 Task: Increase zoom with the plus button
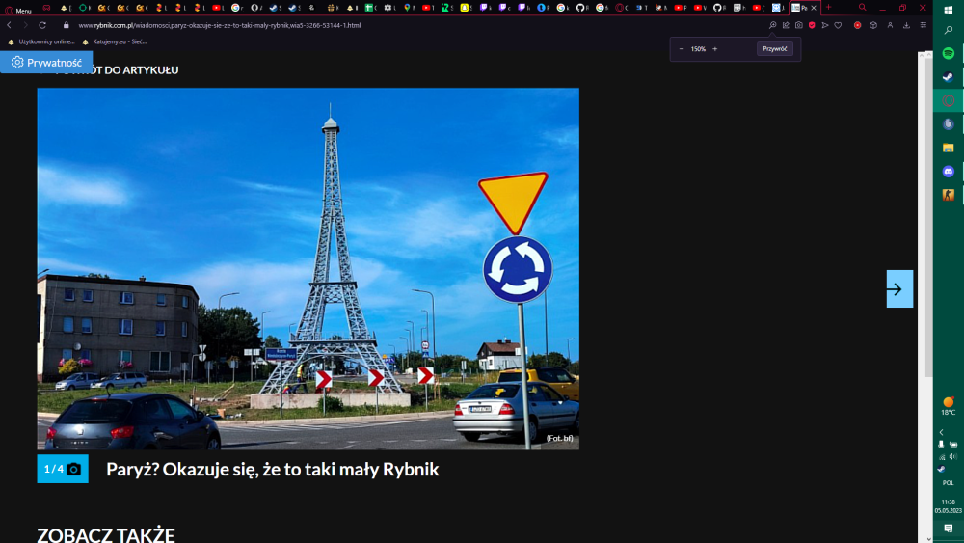click(x=714, y=48)
